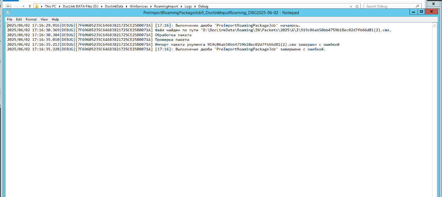
Task: Click log line 'Обработка пакета'
Action: 99,35
